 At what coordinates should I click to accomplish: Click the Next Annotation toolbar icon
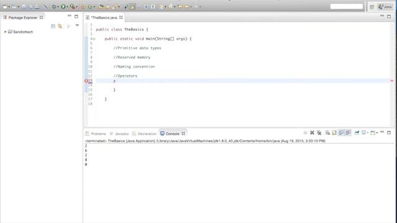click(x=161, y=7)
